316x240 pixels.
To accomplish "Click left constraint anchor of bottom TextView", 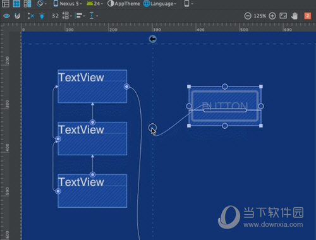I will 58,191.
